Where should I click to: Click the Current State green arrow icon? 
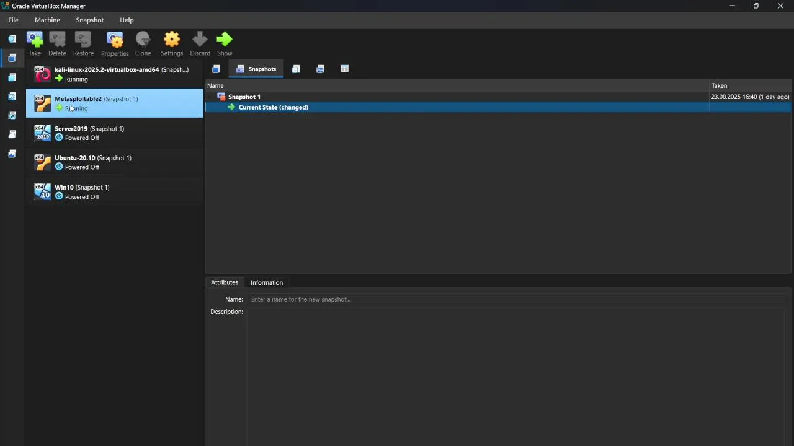coord(231,107)
